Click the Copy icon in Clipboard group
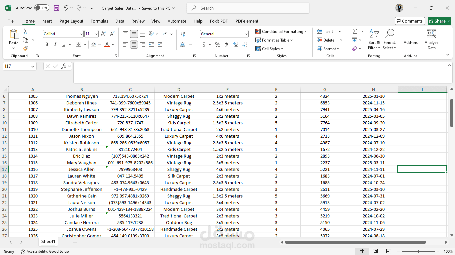The width and height of the screenshot is (455, 255). click(x=25, y=40)
